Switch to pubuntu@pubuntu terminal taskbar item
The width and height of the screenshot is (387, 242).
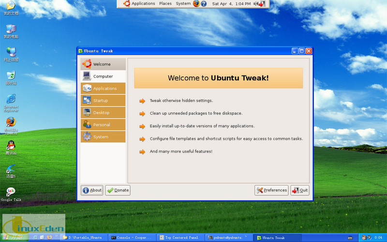pyautogui.click(x=229, y=238)
